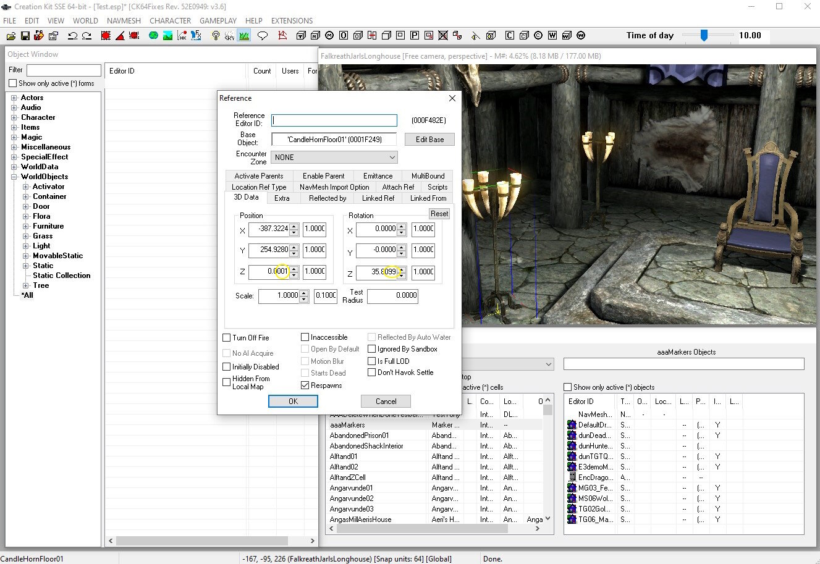Run Havok physics simulation
The width and height of the screenshot is (820, 564).
tap(181, 35)
